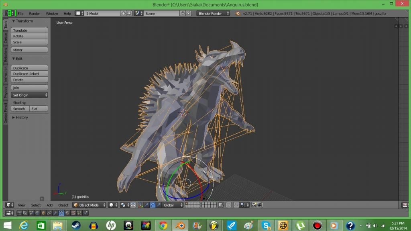Screen dimensions: 411x231
Task: Open the Set Origin dropdown
Action: (29, 95)
